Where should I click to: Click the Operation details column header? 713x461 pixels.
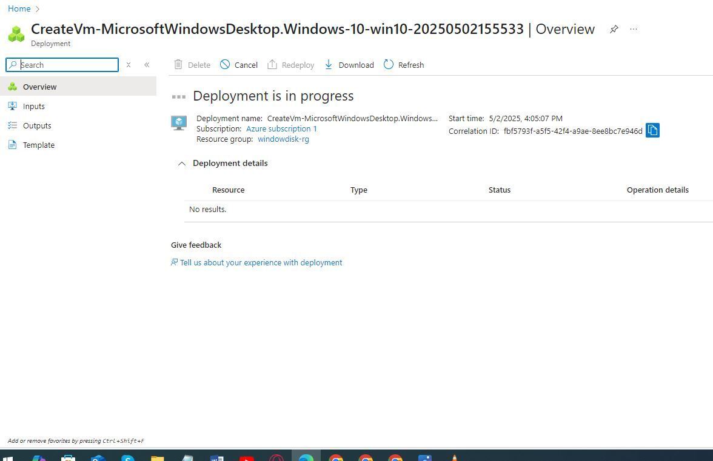(657, 190)
